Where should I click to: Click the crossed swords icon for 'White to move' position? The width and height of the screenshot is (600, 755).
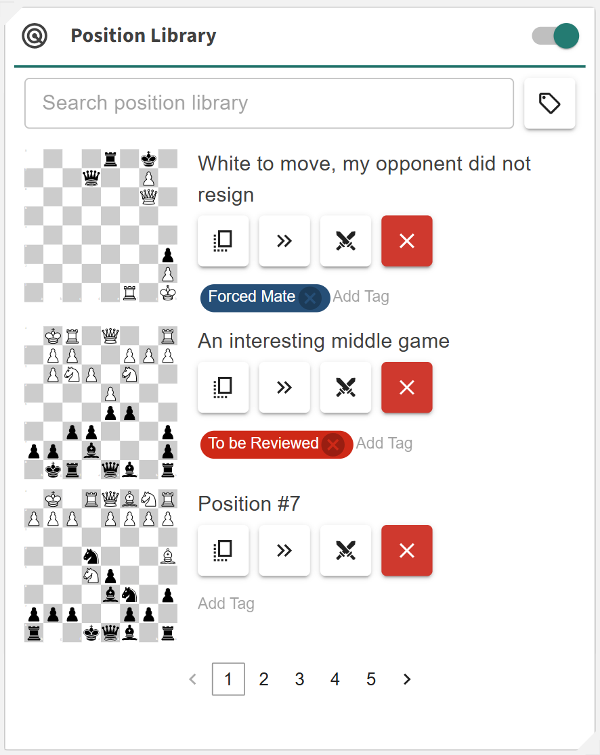coord(345,241)
